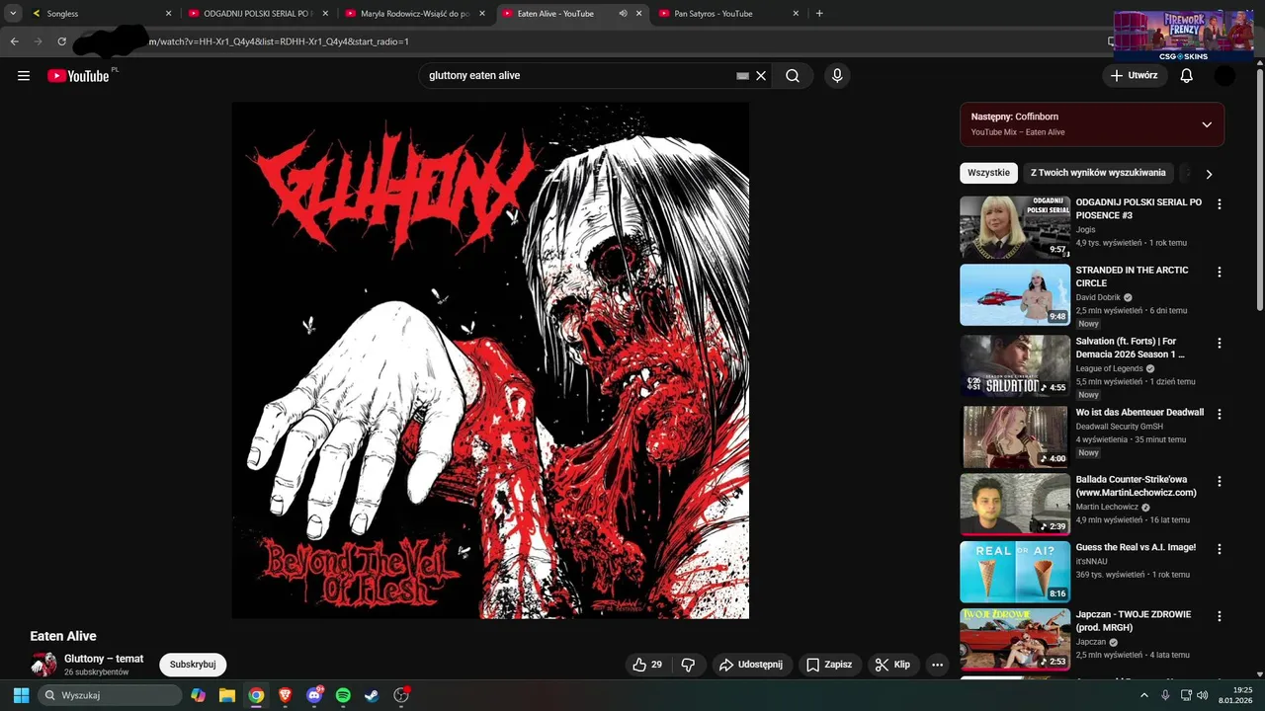Open the YouTube hamburger guide menu
Screen dimensions: 1265x711
(x=24, y=76)
